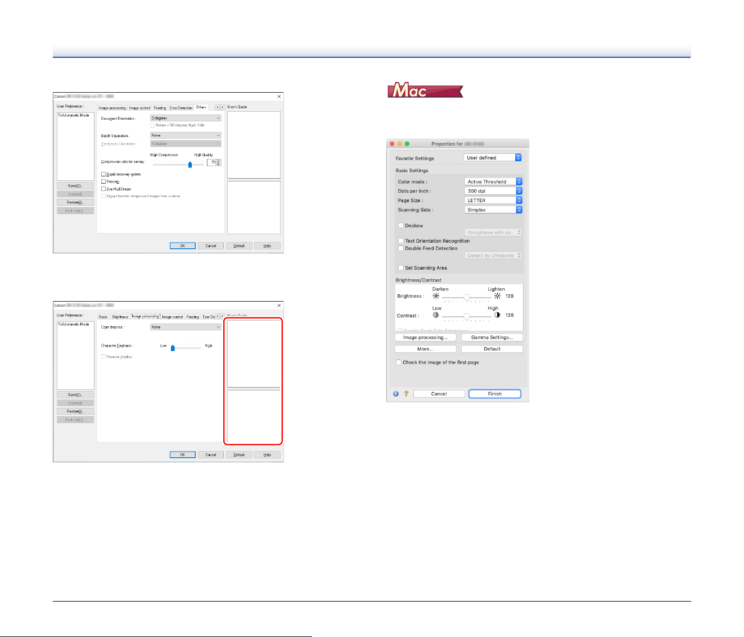This screenshot has height=637, width=744.
Task: Enable Check the image of the first page
Action: point(399,363)
